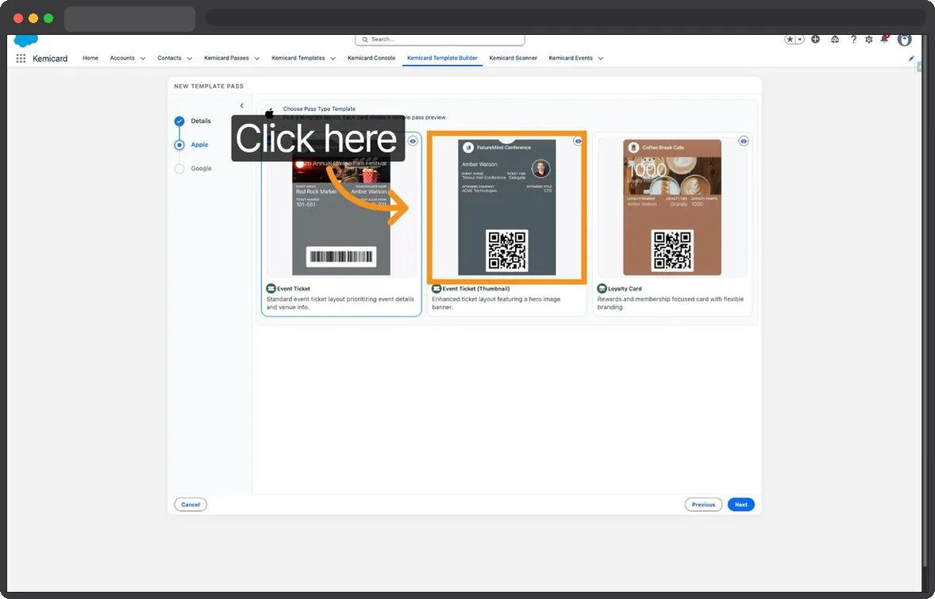Click the Event Ticket (Thumbnail) label icon

point(436,289)
